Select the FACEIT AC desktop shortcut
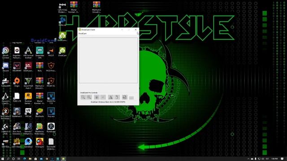Image resolution: width=287 pixels, height=161 pixels. point(51,82)
